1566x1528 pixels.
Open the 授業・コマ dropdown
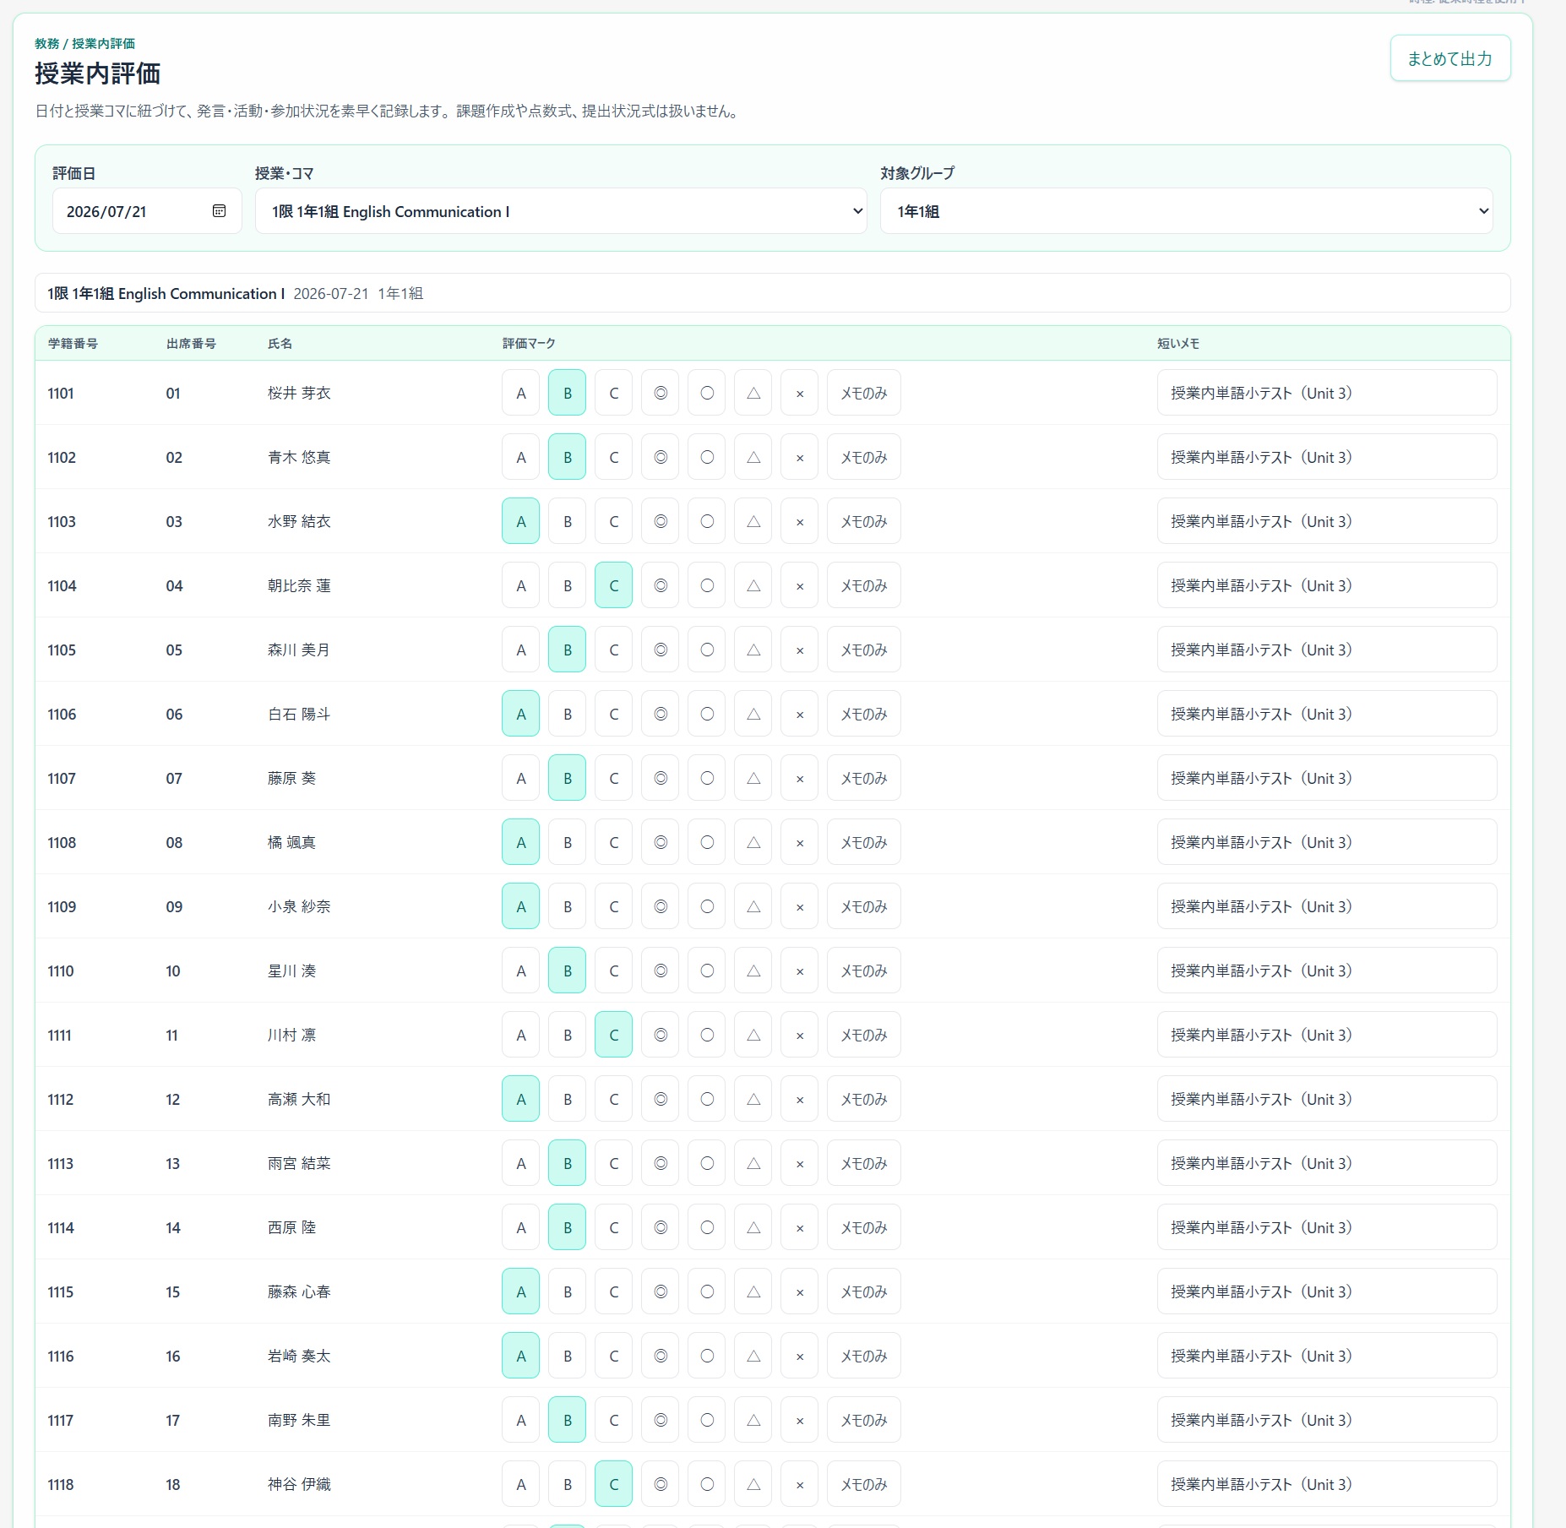[x=561, y=211]
